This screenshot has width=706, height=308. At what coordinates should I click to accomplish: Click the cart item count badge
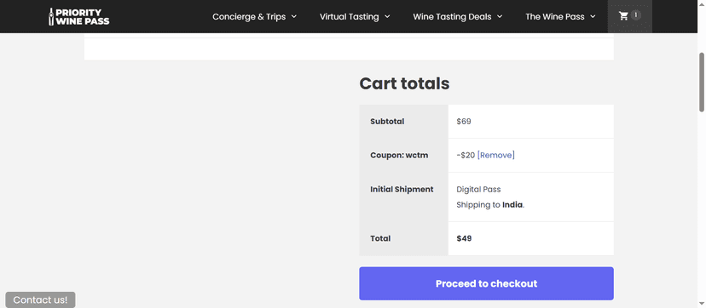click(636, 15)
